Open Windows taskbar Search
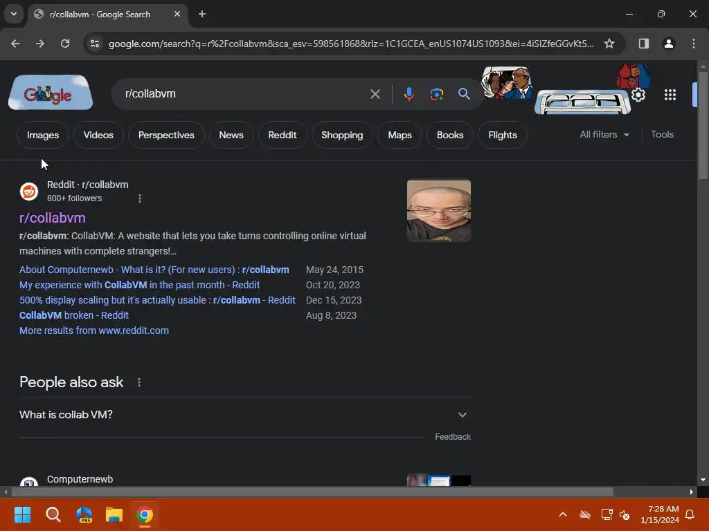The height and width of the screenshot is (531, 709). 53,514
